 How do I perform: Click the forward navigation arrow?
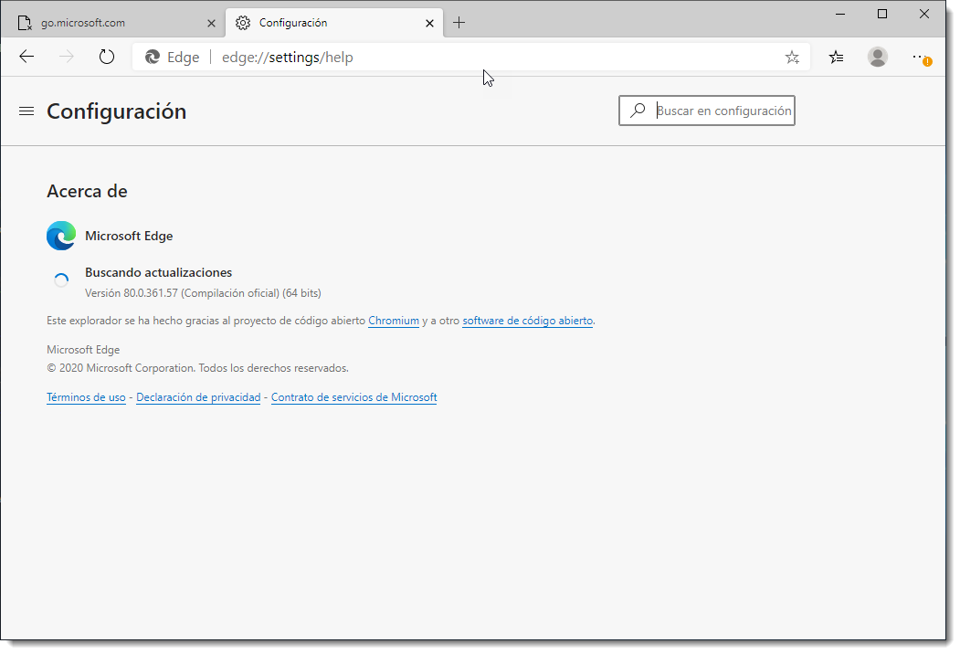click(x=66, y=57)
